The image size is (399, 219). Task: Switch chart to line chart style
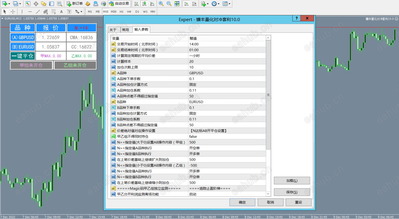(x=152, y=3)
